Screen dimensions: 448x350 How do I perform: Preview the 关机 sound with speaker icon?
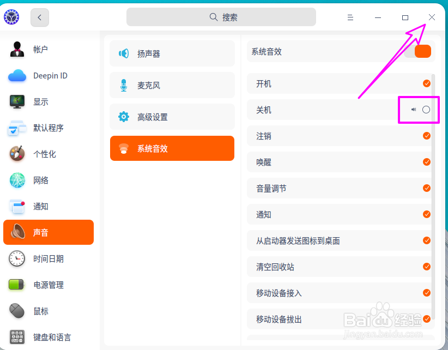coord(414,110)
